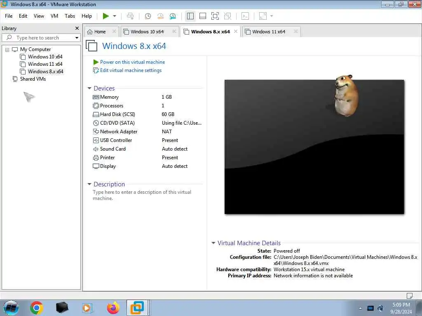Close the Library panel
This screenshot has height=316, width=422.
[x=77, y=28]
